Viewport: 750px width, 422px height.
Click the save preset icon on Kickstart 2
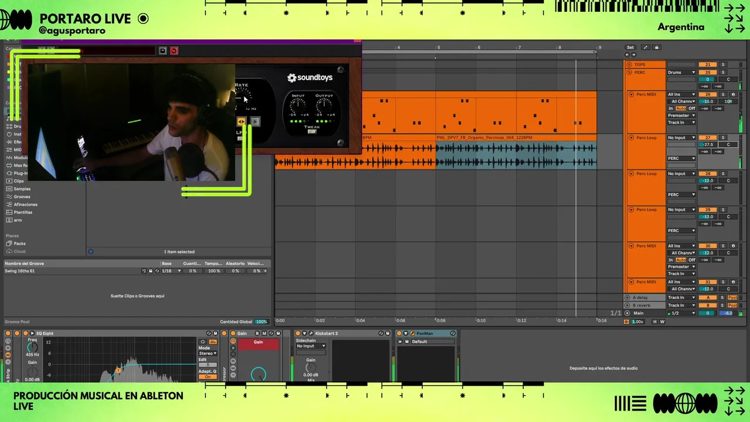(387, 333)
